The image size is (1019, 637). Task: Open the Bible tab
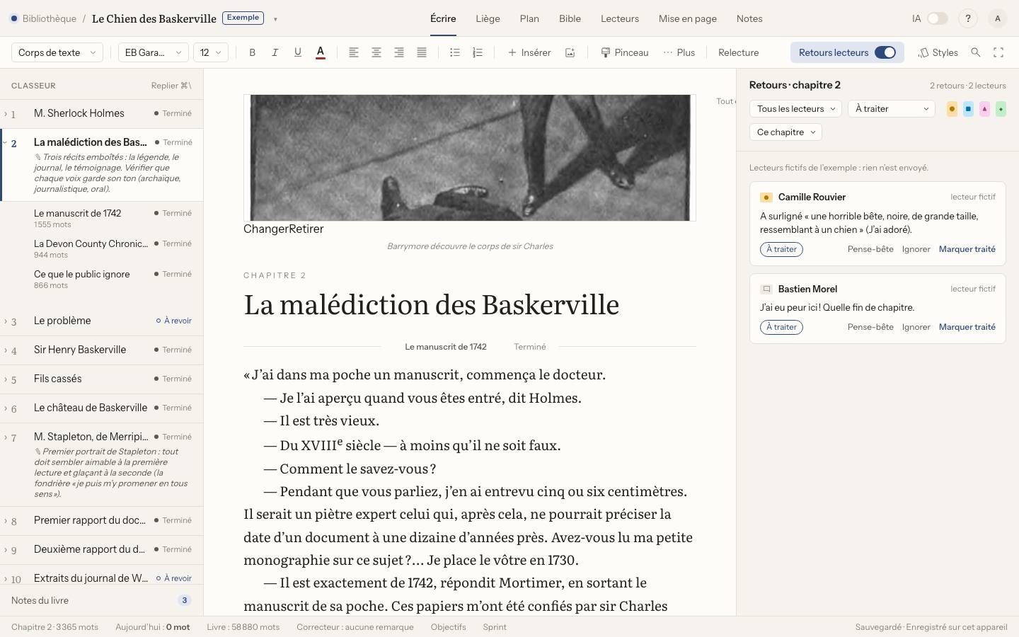point(570,18)
